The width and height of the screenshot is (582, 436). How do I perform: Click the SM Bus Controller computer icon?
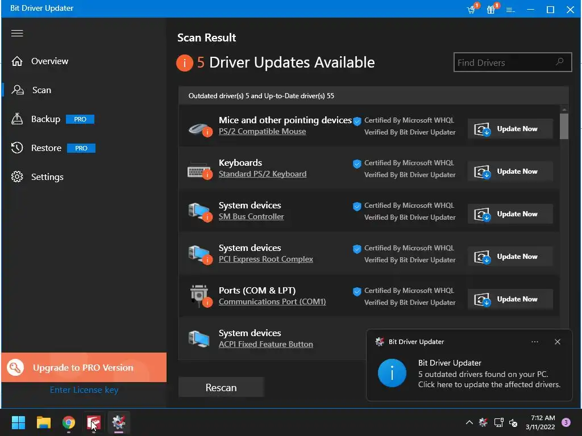click(x=200, y=212)
